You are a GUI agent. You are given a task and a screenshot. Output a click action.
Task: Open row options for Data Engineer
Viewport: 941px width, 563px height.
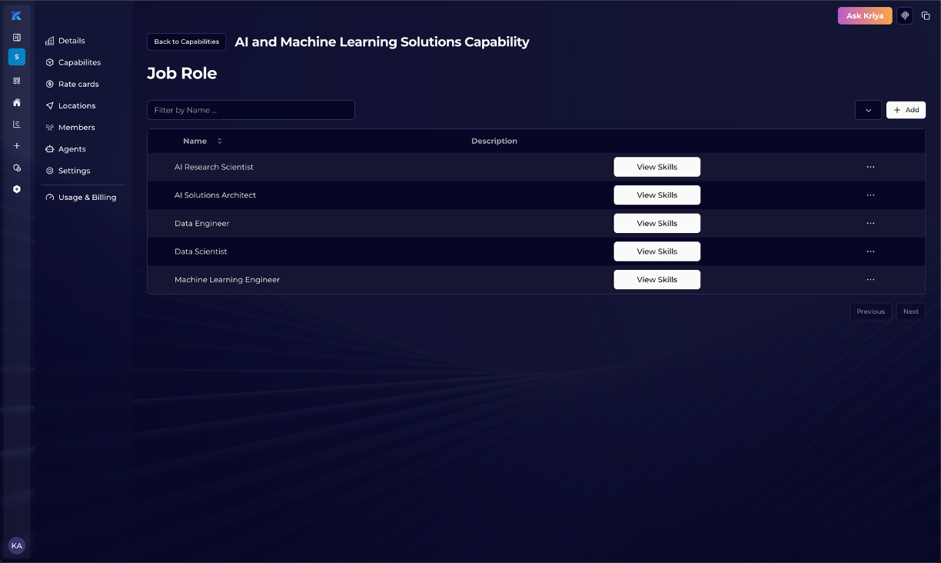tap(870, 223)
